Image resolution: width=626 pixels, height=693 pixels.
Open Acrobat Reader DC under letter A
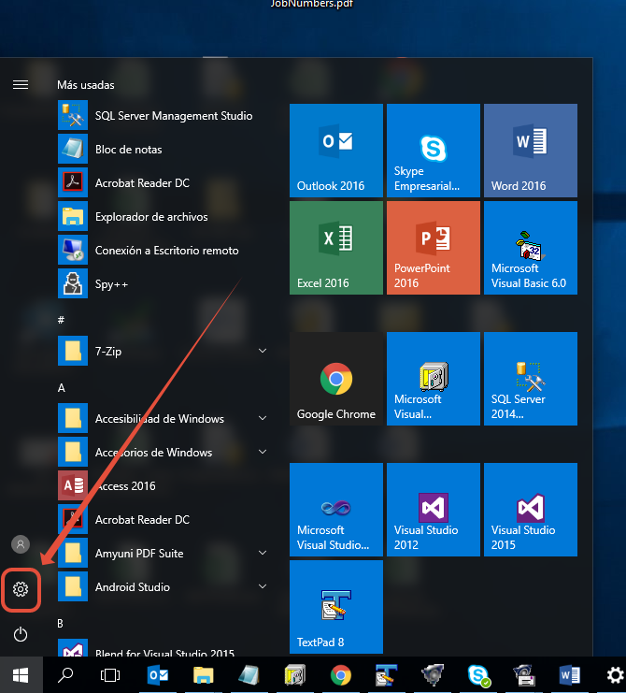pyautogui.click(x=164, y=519)
